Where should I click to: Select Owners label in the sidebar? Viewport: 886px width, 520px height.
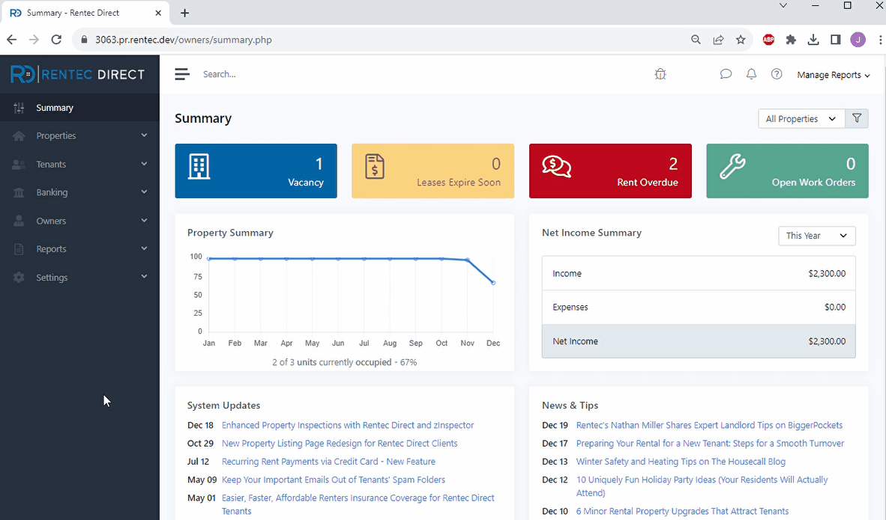tap(51, 221)
